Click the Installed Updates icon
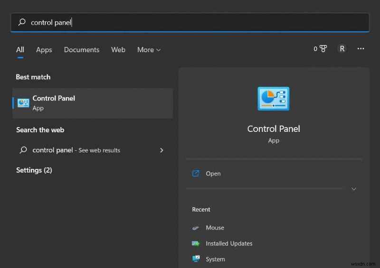Viewport: 380px width, 268px height. (x=196, y=243)
